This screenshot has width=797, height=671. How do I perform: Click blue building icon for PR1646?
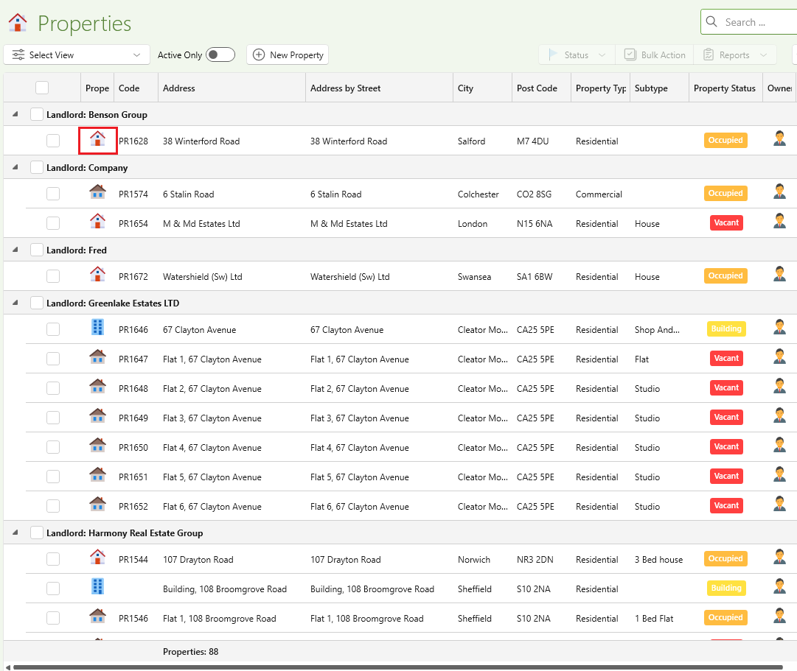pyautogui.click(x=97, y=327)
